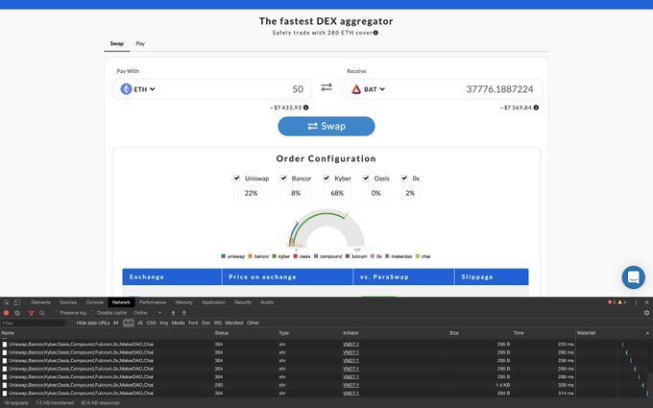Toggle the red filter funnel icon

pyautogui.click(x=32, y=313)
